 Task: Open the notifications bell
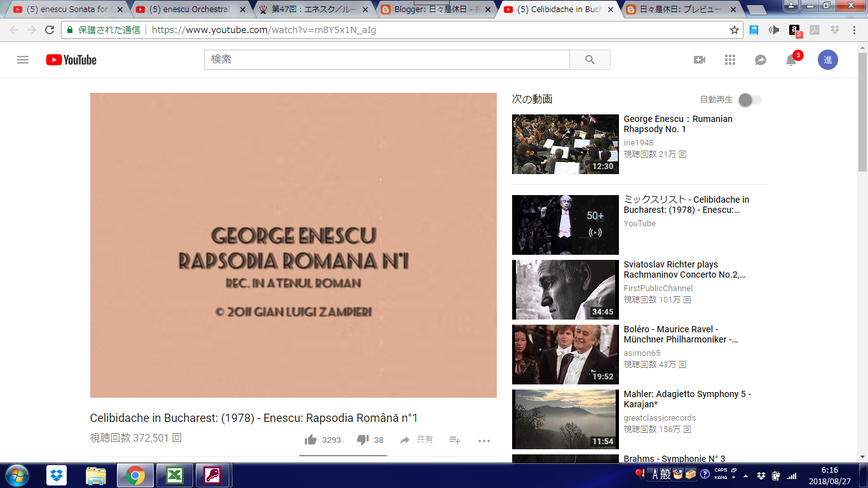coord(791,60)
